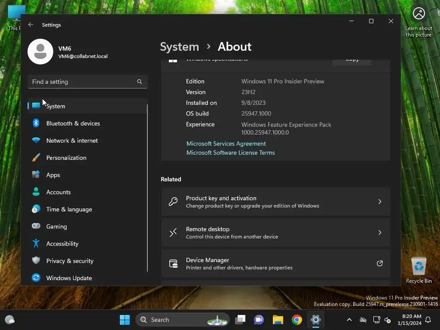Open Product key and activation
Image resolution: width=440 pixels, height=330 pixels.
click(x=275, y=202)
